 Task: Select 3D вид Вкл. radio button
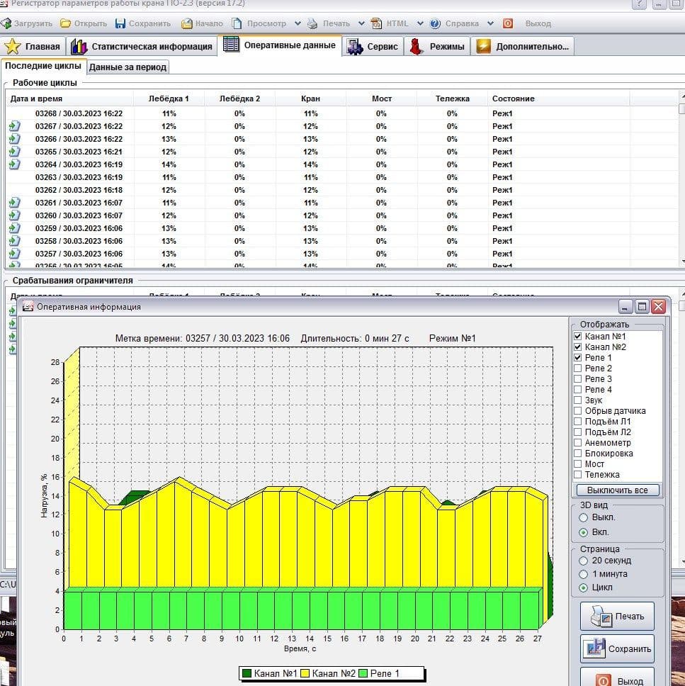click(583, 532)
